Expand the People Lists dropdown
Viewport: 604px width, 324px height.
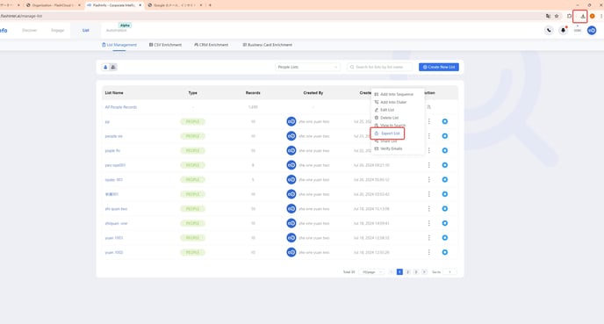pos(307,67)
